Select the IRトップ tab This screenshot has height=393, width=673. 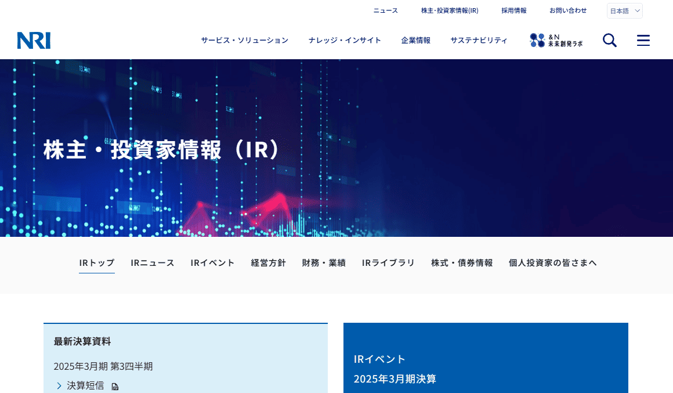(96, 263)
